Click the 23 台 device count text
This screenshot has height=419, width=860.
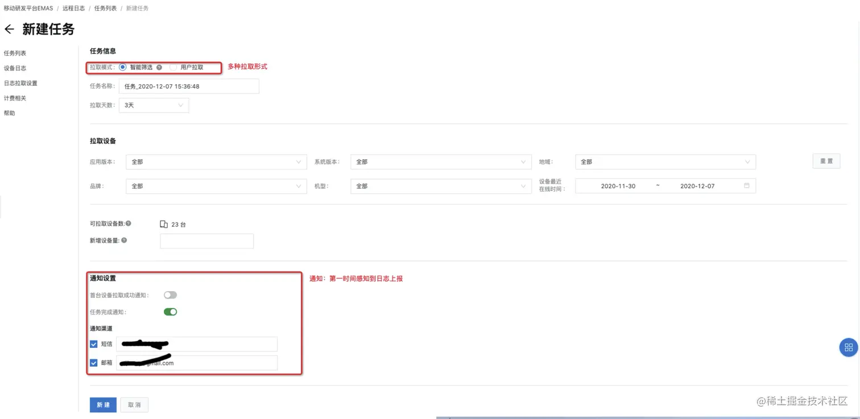click(179, 225)
